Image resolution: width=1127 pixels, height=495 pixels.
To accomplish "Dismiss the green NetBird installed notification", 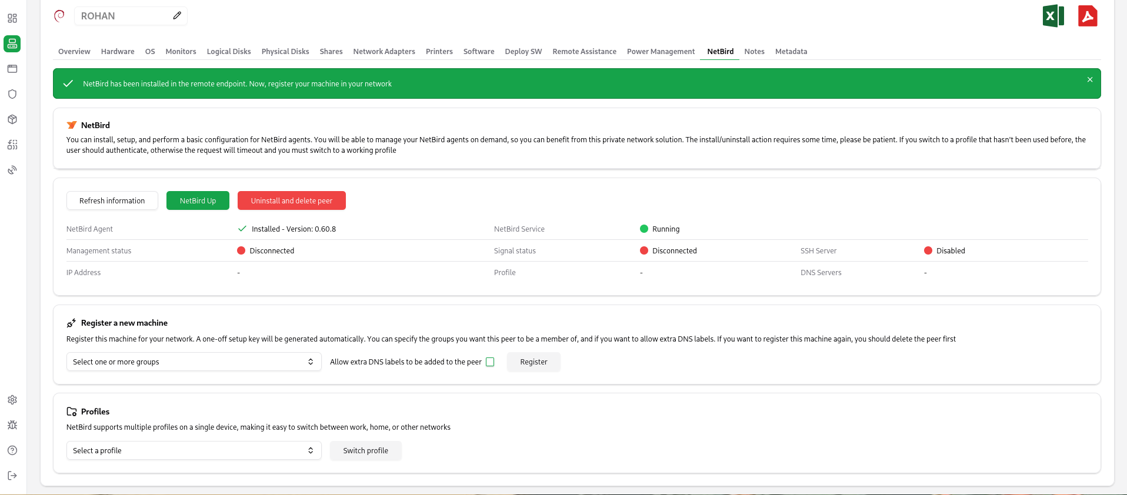I will pyautogui.click(x=1089, y=80).
